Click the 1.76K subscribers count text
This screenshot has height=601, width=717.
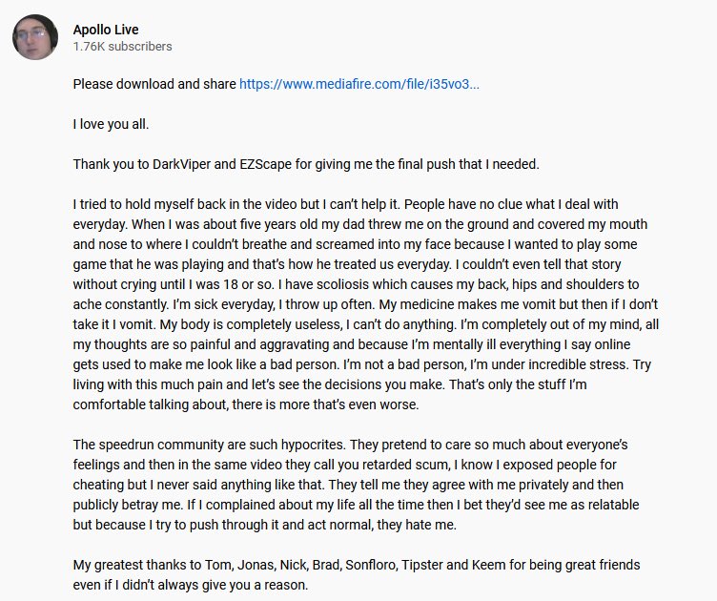tap(122, 46)
